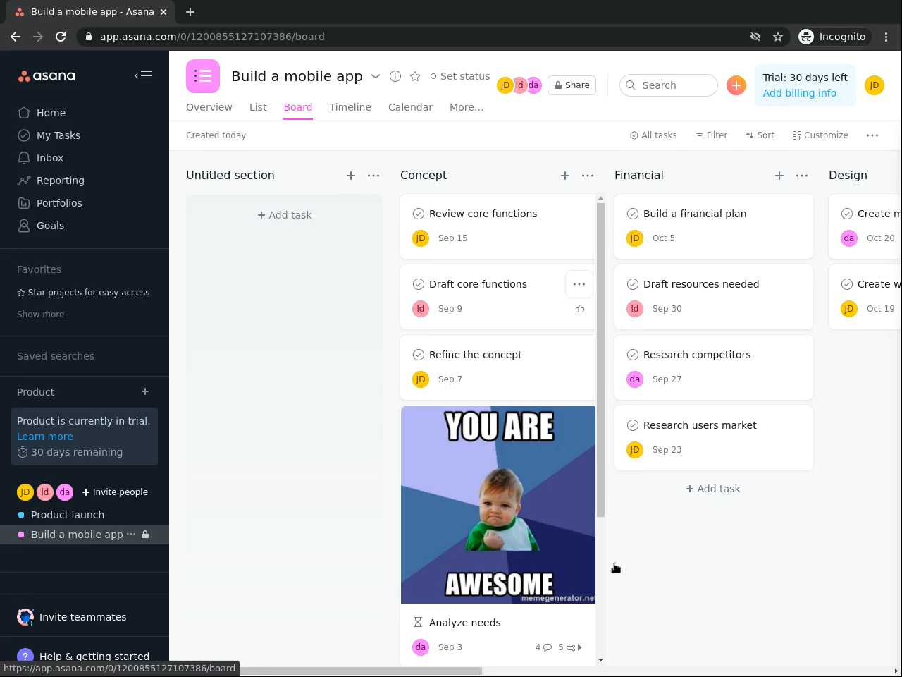Image resolution: width=902 pixels, height=677 pixels.
Task: Click the Search input field
Action: tap(669, 85)
